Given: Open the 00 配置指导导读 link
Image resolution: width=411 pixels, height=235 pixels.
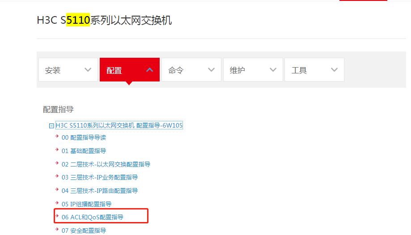Looking at the screenshot, I should pyautogui.click(x=84, y=137).
